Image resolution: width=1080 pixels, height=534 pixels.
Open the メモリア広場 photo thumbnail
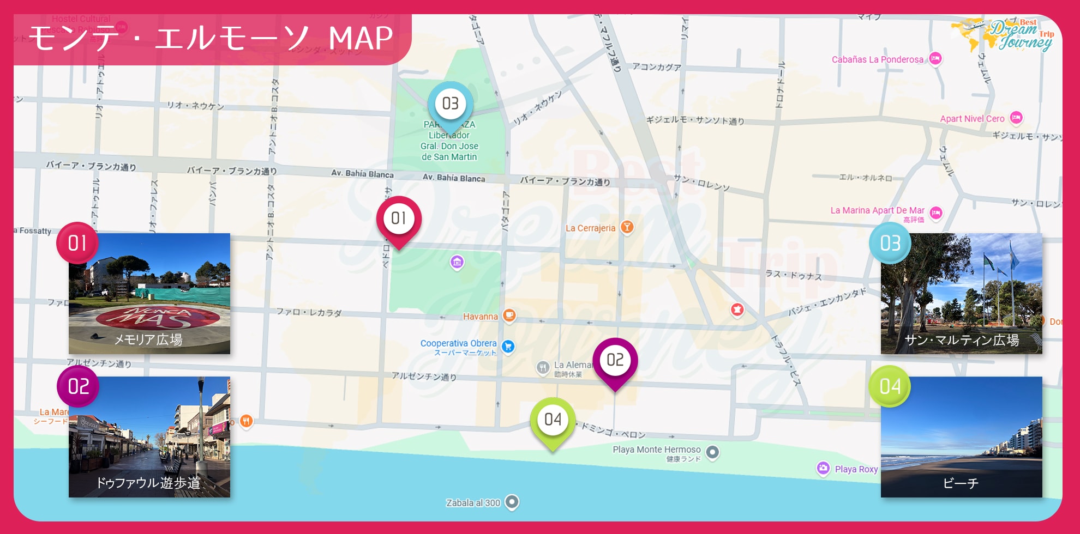[149, 294]
